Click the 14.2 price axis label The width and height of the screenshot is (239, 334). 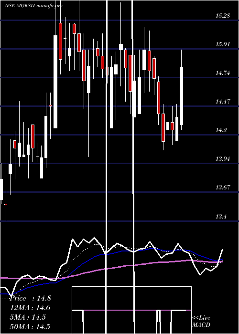[x=221, y=130]
